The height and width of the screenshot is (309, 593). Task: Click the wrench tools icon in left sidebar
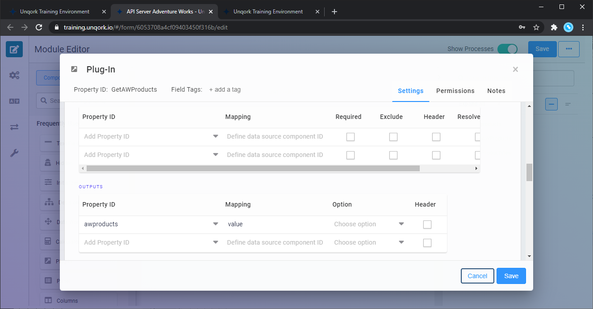coord(14,153)
